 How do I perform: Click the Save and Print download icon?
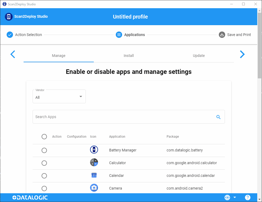(x=222, y=35)
